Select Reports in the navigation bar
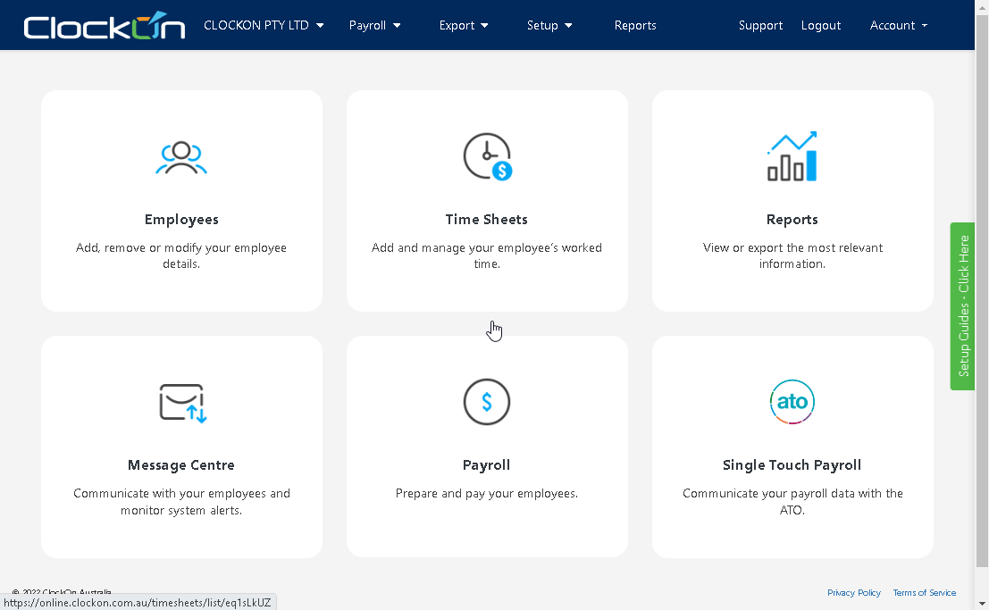 click(635, 25)
